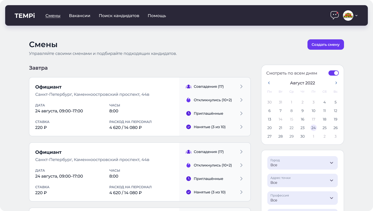373x211 pixels.
Task: Open the chat messages icon in header
Action: point(335,15)
